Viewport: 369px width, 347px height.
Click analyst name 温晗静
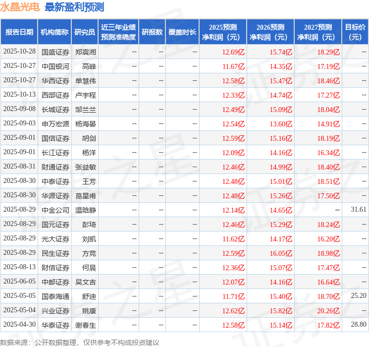pyautogui.click(x=85, y=210)
